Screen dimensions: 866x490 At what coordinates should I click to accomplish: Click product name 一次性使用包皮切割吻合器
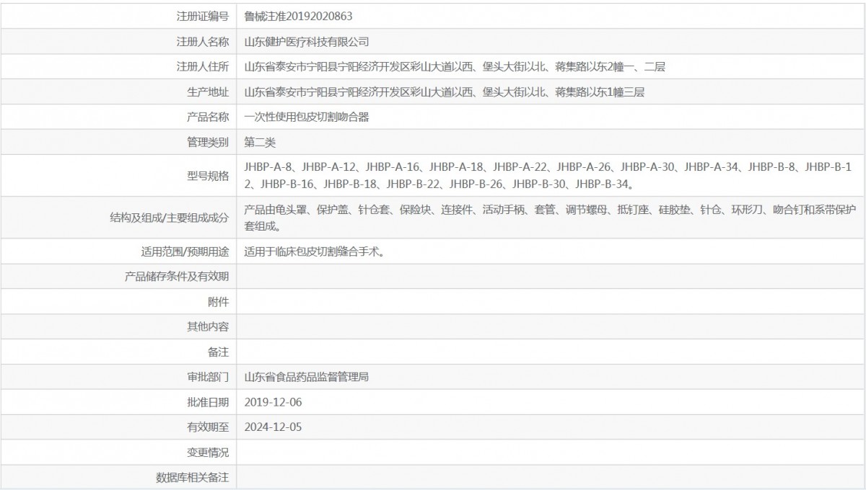[x=307, y=117]
